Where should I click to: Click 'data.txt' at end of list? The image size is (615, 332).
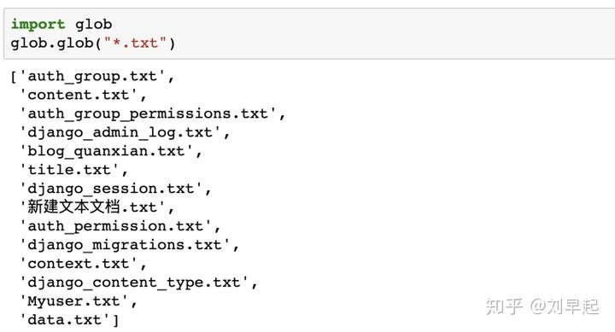coord(65,320)
